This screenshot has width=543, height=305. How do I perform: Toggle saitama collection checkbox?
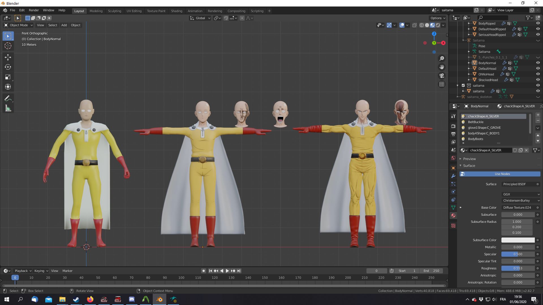[x=463, y=85]
